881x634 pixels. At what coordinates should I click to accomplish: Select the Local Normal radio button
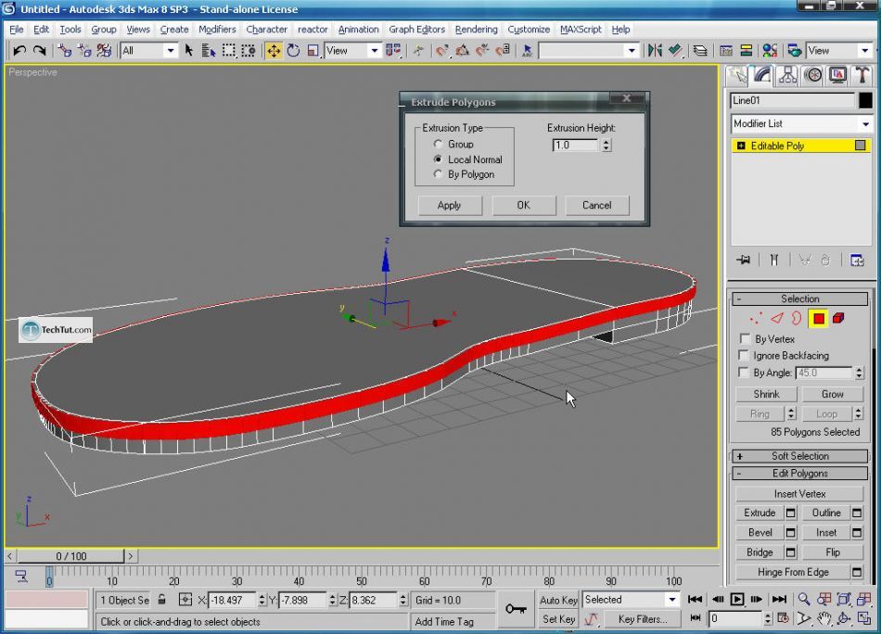click(x=438, y=158)
